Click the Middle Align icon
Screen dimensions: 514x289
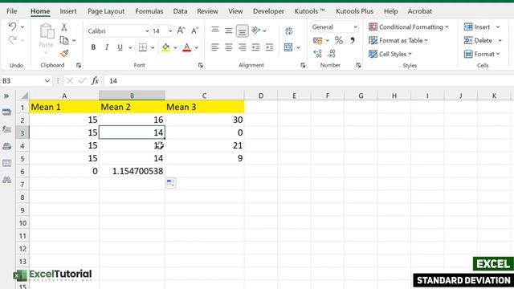tap(228, 31)
